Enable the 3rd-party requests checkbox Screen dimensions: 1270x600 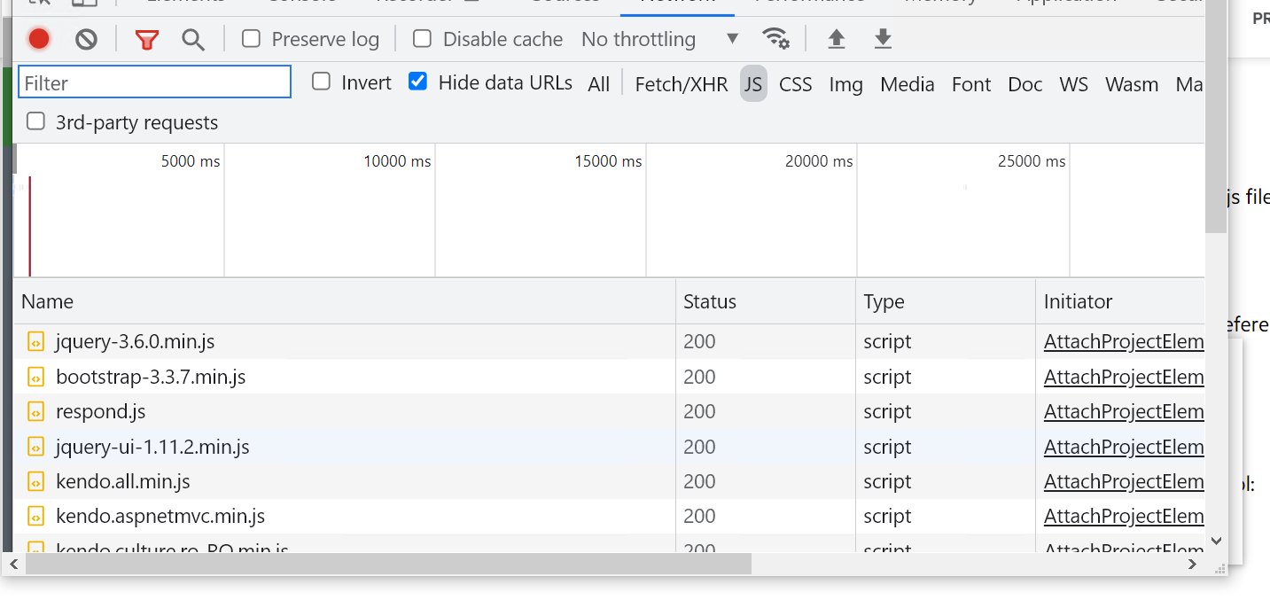tap(35, 121)
